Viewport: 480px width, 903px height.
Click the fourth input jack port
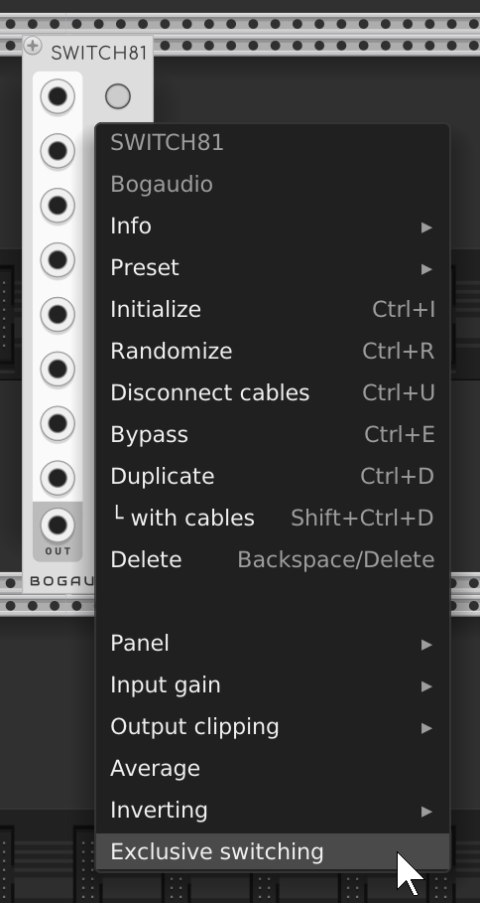(x=58, y=259)
